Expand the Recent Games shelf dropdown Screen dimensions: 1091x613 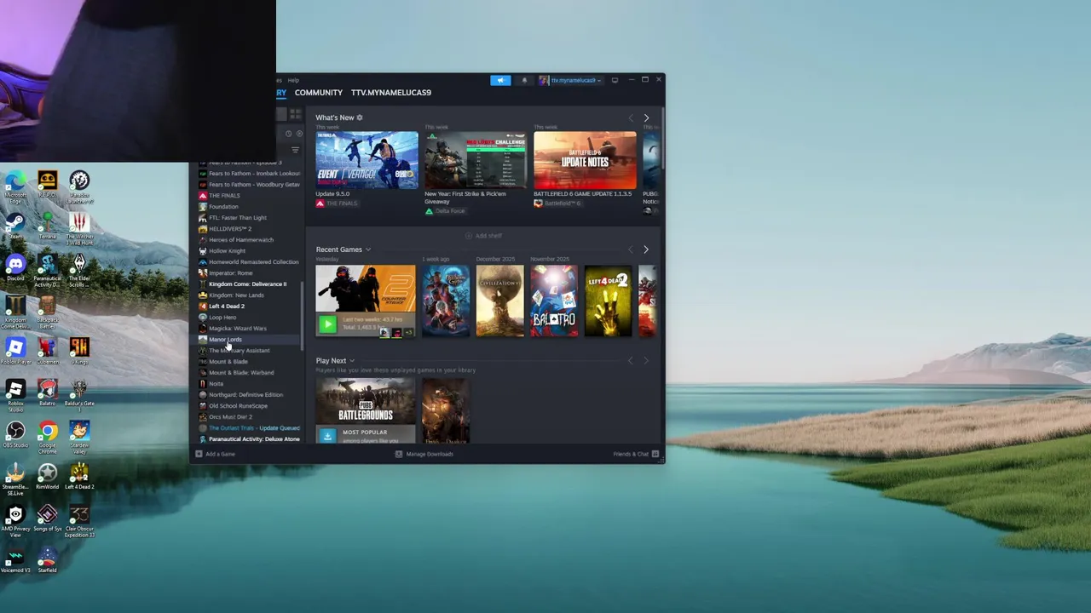368,249
